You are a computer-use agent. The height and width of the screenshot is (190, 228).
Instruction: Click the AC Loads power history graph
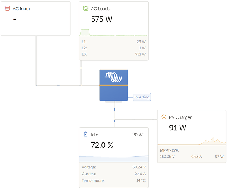coord(114,32)
